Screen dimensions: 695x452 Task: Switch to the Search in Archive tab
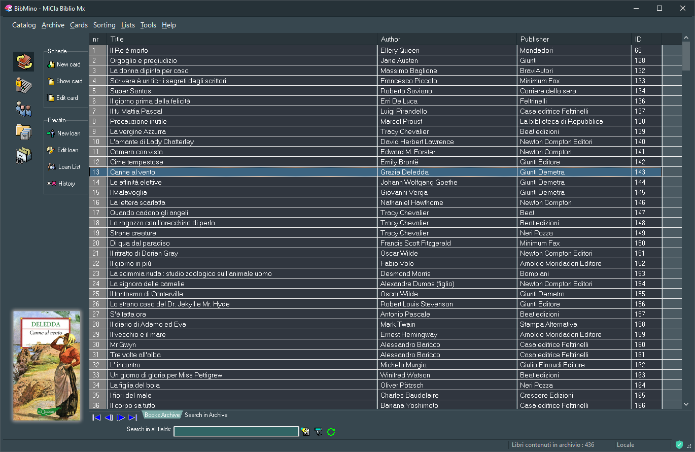coord(205,414)
